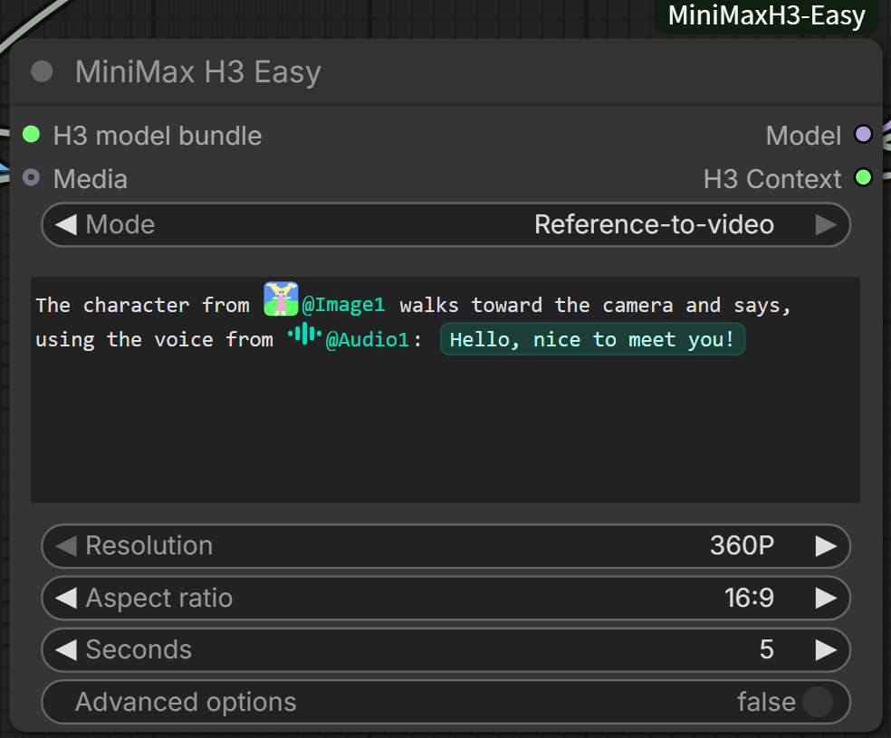Click the node collapse dot beside MiniMax H3 Easy

(x=42, y=71)
